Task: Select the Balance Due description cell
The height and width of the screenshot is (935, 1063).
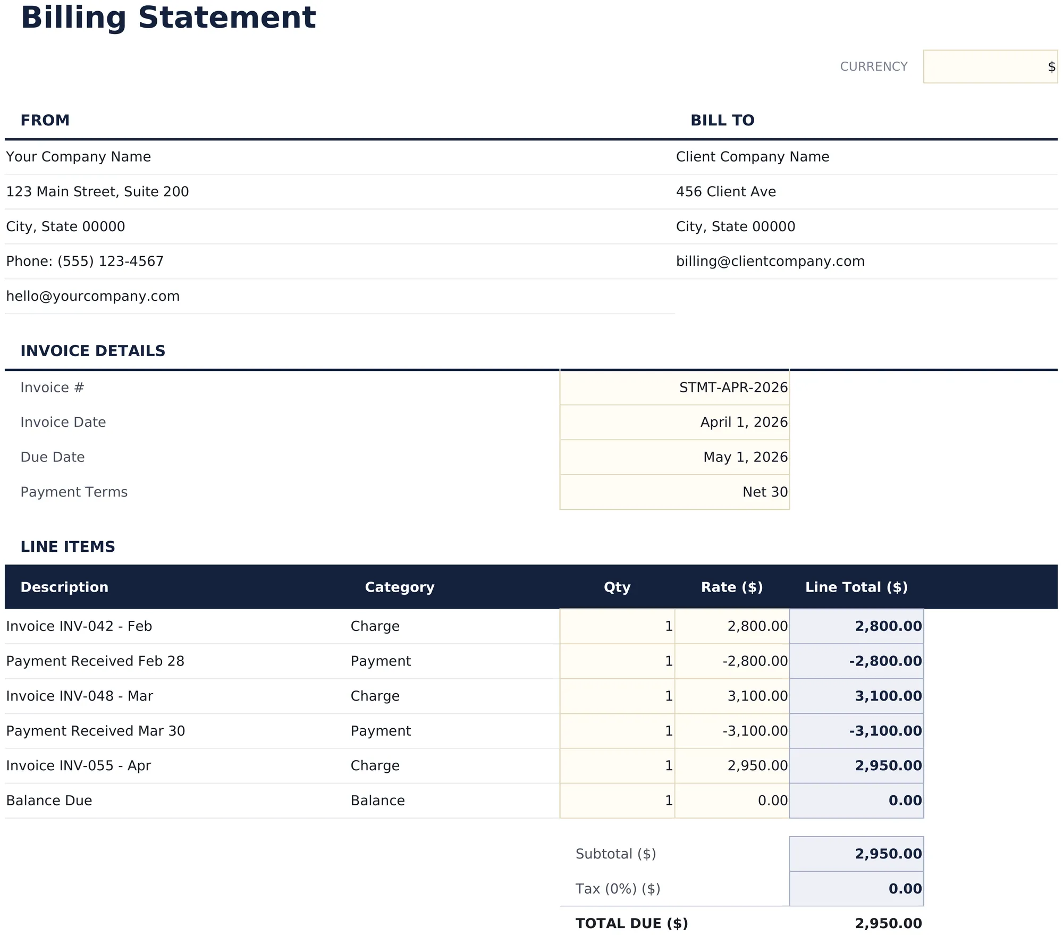Action: (177, 801)
